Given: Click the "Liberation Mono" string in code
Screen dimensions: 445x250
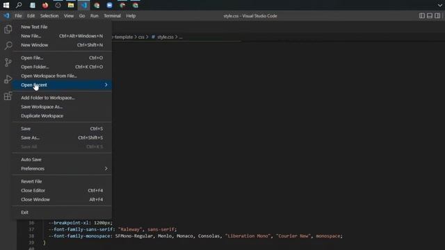Looking at the screenshot, I should click(x=248, y=236).
